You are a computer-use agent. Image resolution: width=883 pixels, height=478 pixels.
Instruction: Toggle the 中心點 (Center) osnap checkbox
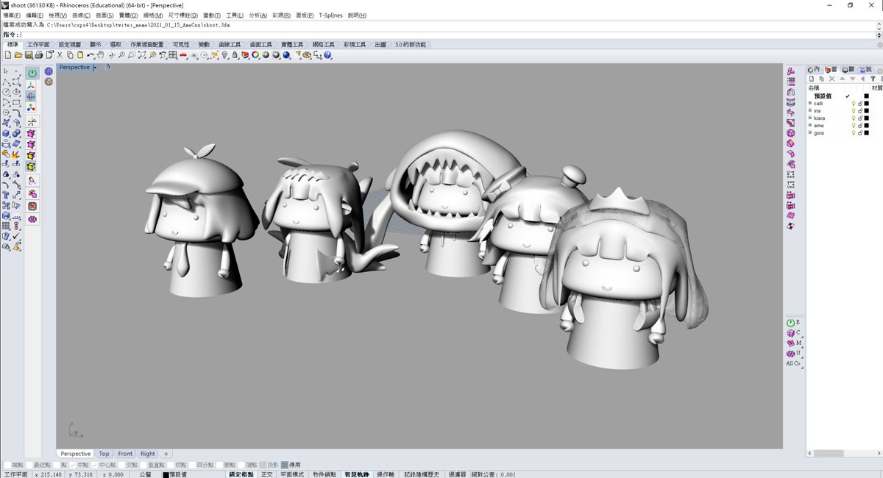(x=94, y=465)
